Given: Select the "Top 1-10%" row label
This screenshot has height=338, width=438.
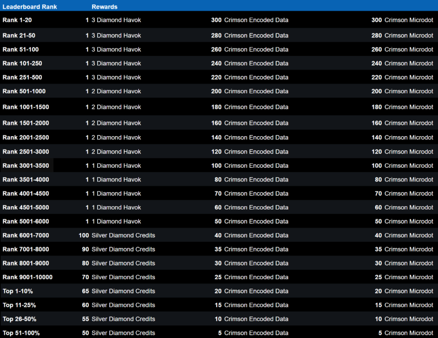Looking at the screenshot, I should point(18,291).
